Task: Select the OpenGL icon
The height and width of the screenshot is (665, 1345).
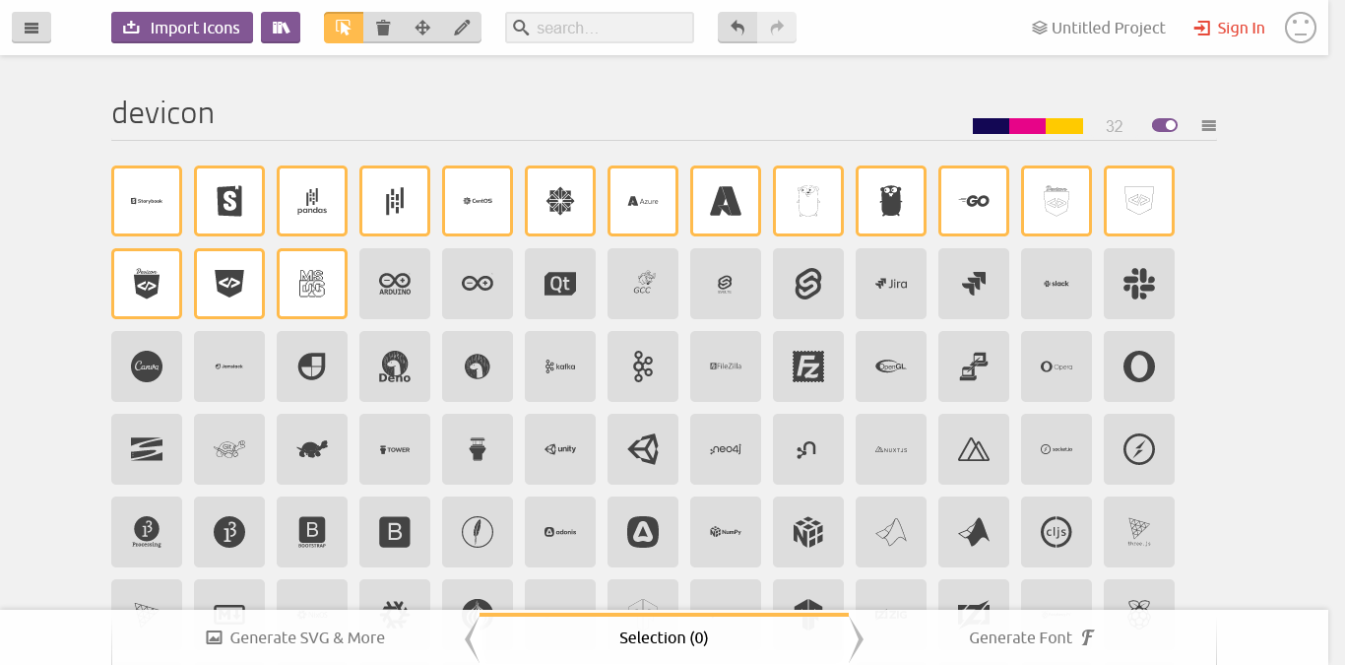Action: coord(891,366)
